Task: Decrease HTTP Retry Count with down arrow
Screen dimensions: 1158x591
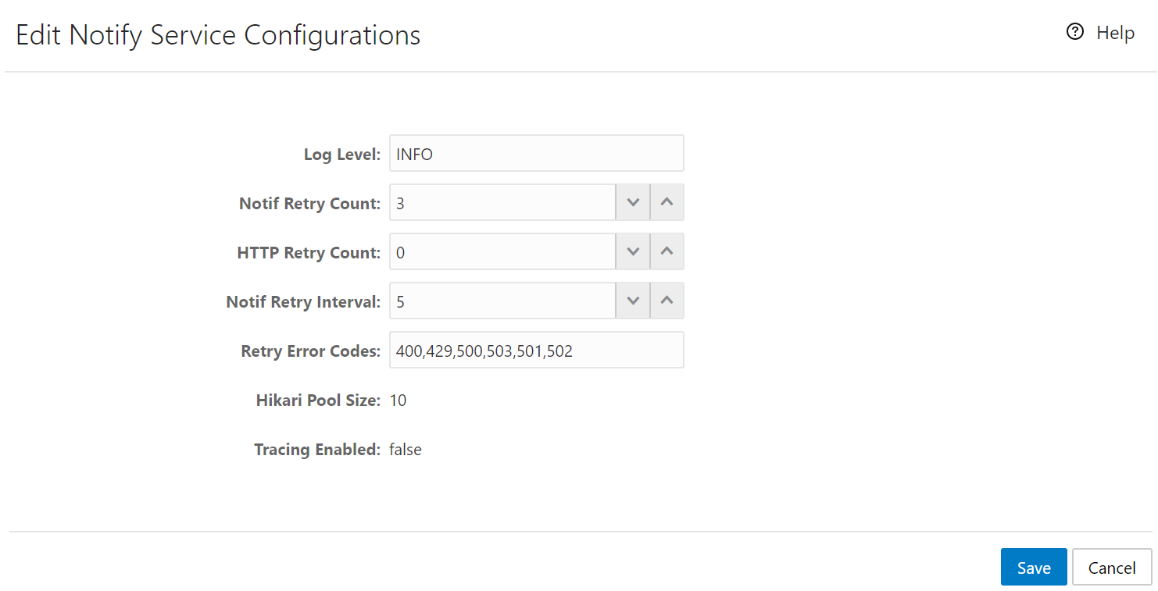Action: coord(633,252)
